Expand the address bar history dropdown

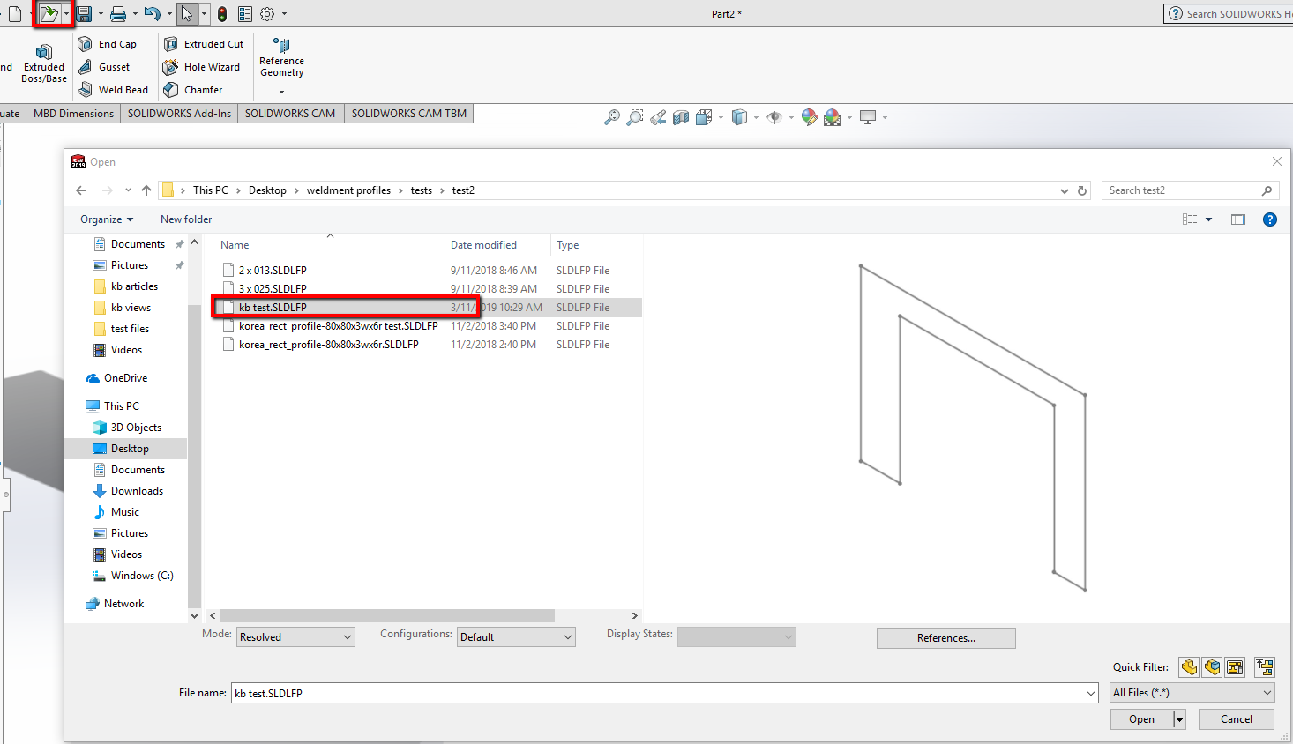(1065, 190)
